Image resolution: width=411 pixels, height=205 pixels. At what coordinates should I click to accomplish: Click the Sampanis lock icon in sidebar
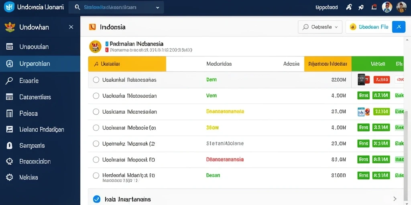tap(10, 146)
